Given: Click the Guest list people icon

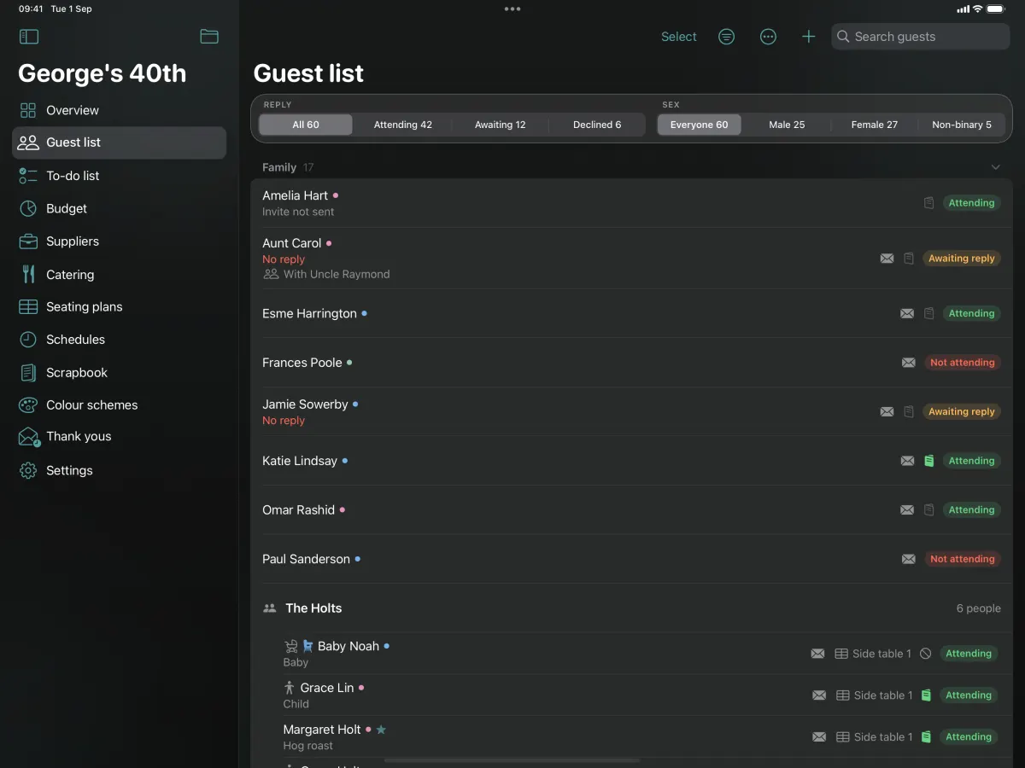Looking at the screenshot, I should [x=28, y=143].
